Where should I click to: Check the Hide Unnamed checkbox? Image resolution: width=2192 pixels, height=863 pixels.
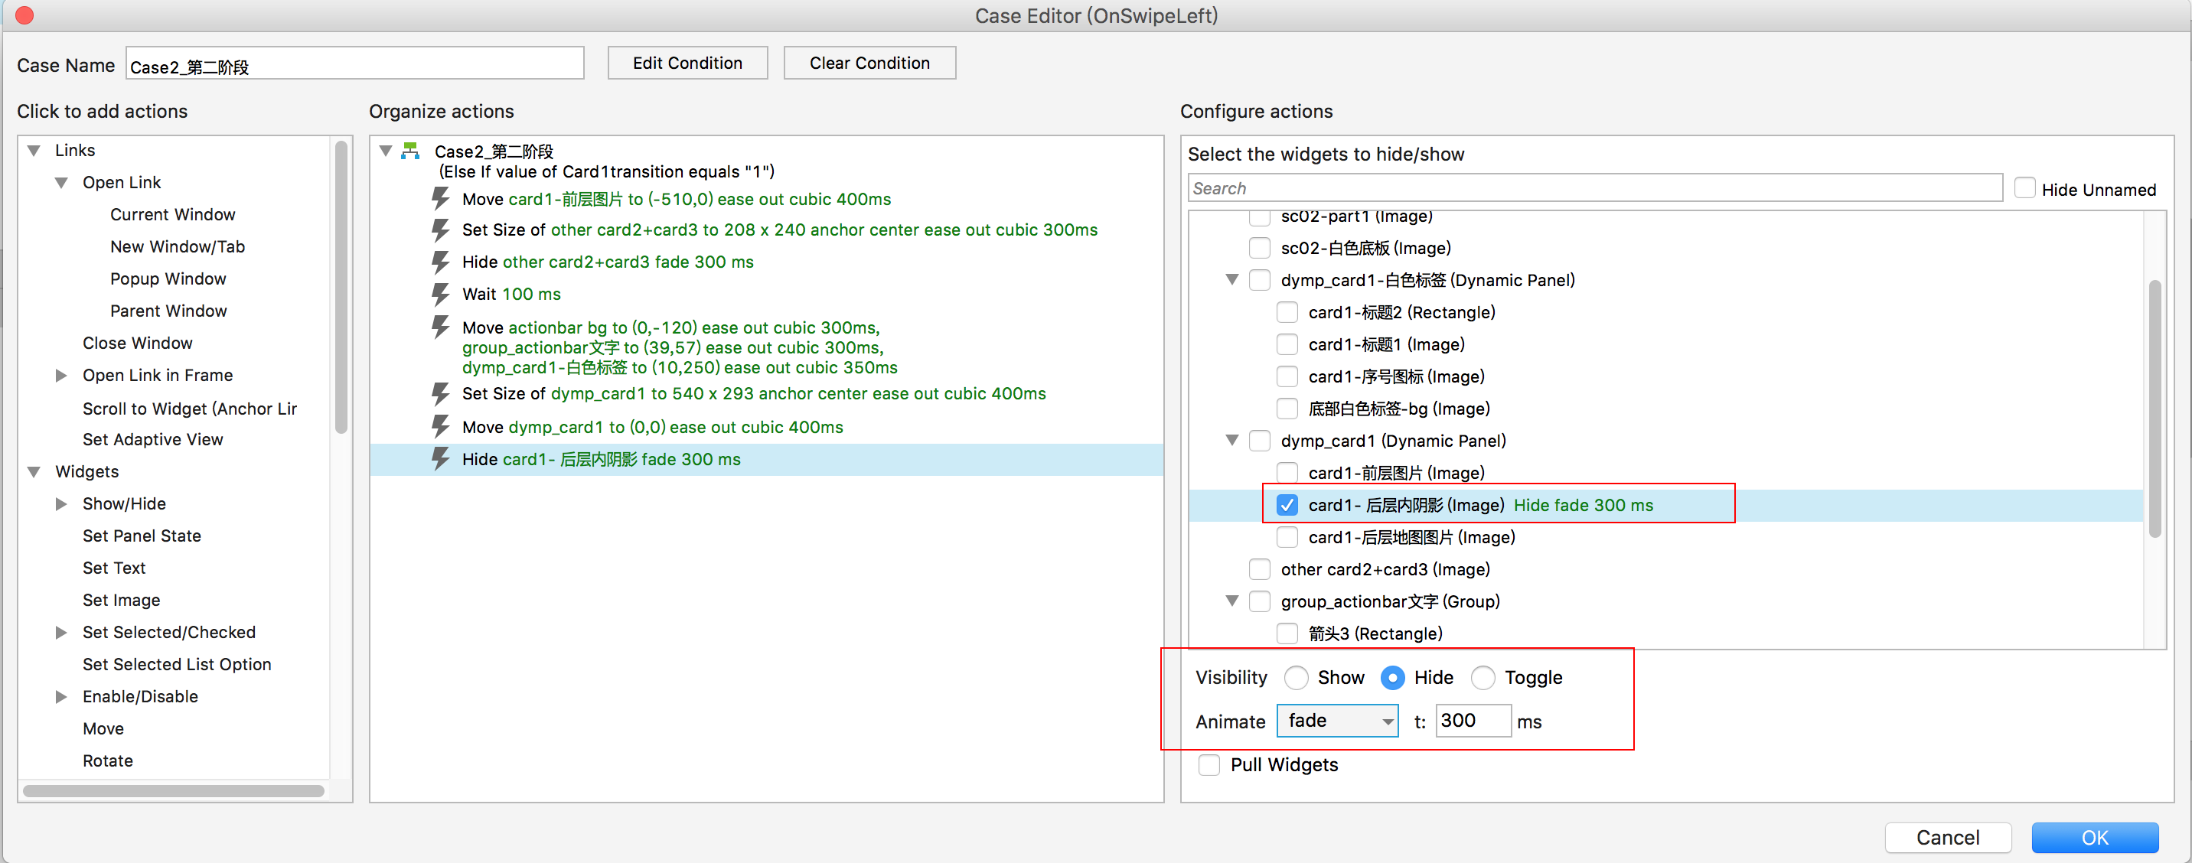point(2024,189)
